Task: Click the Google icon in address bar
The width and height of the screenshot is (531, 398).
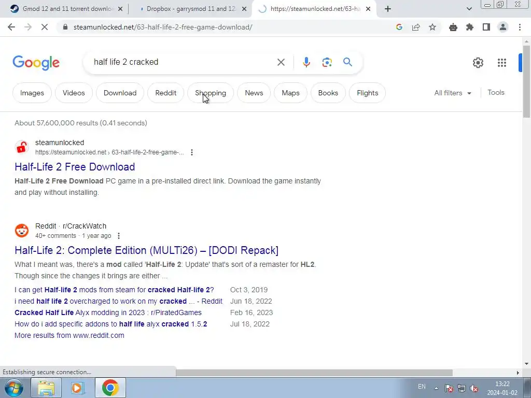Action: [x=399, y=27]
